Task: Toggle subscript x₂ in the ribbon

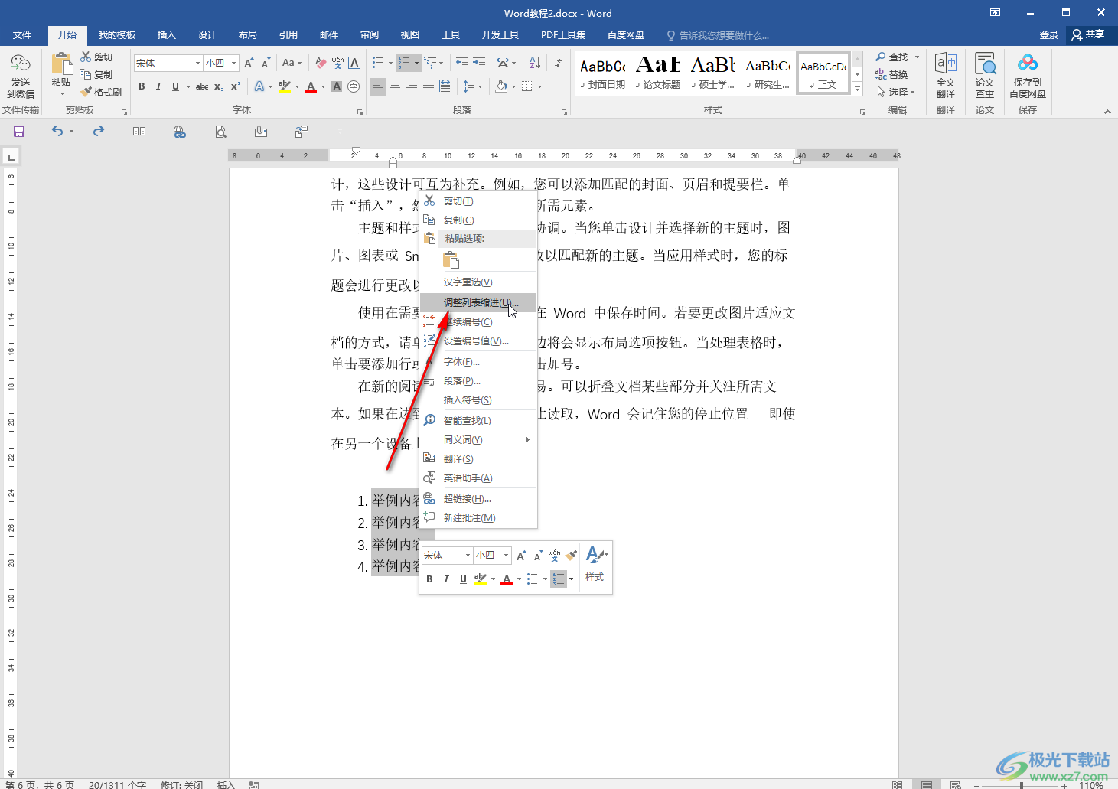Action: click(x=219, y=86)
